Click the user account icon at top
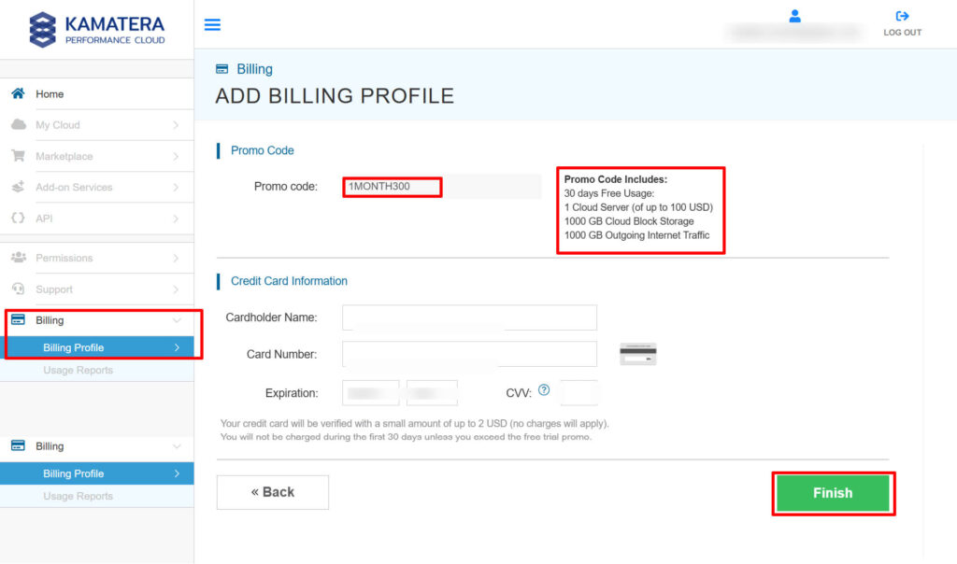The width and height of the screenshot is (957, 564). click(x=795, y=16)
